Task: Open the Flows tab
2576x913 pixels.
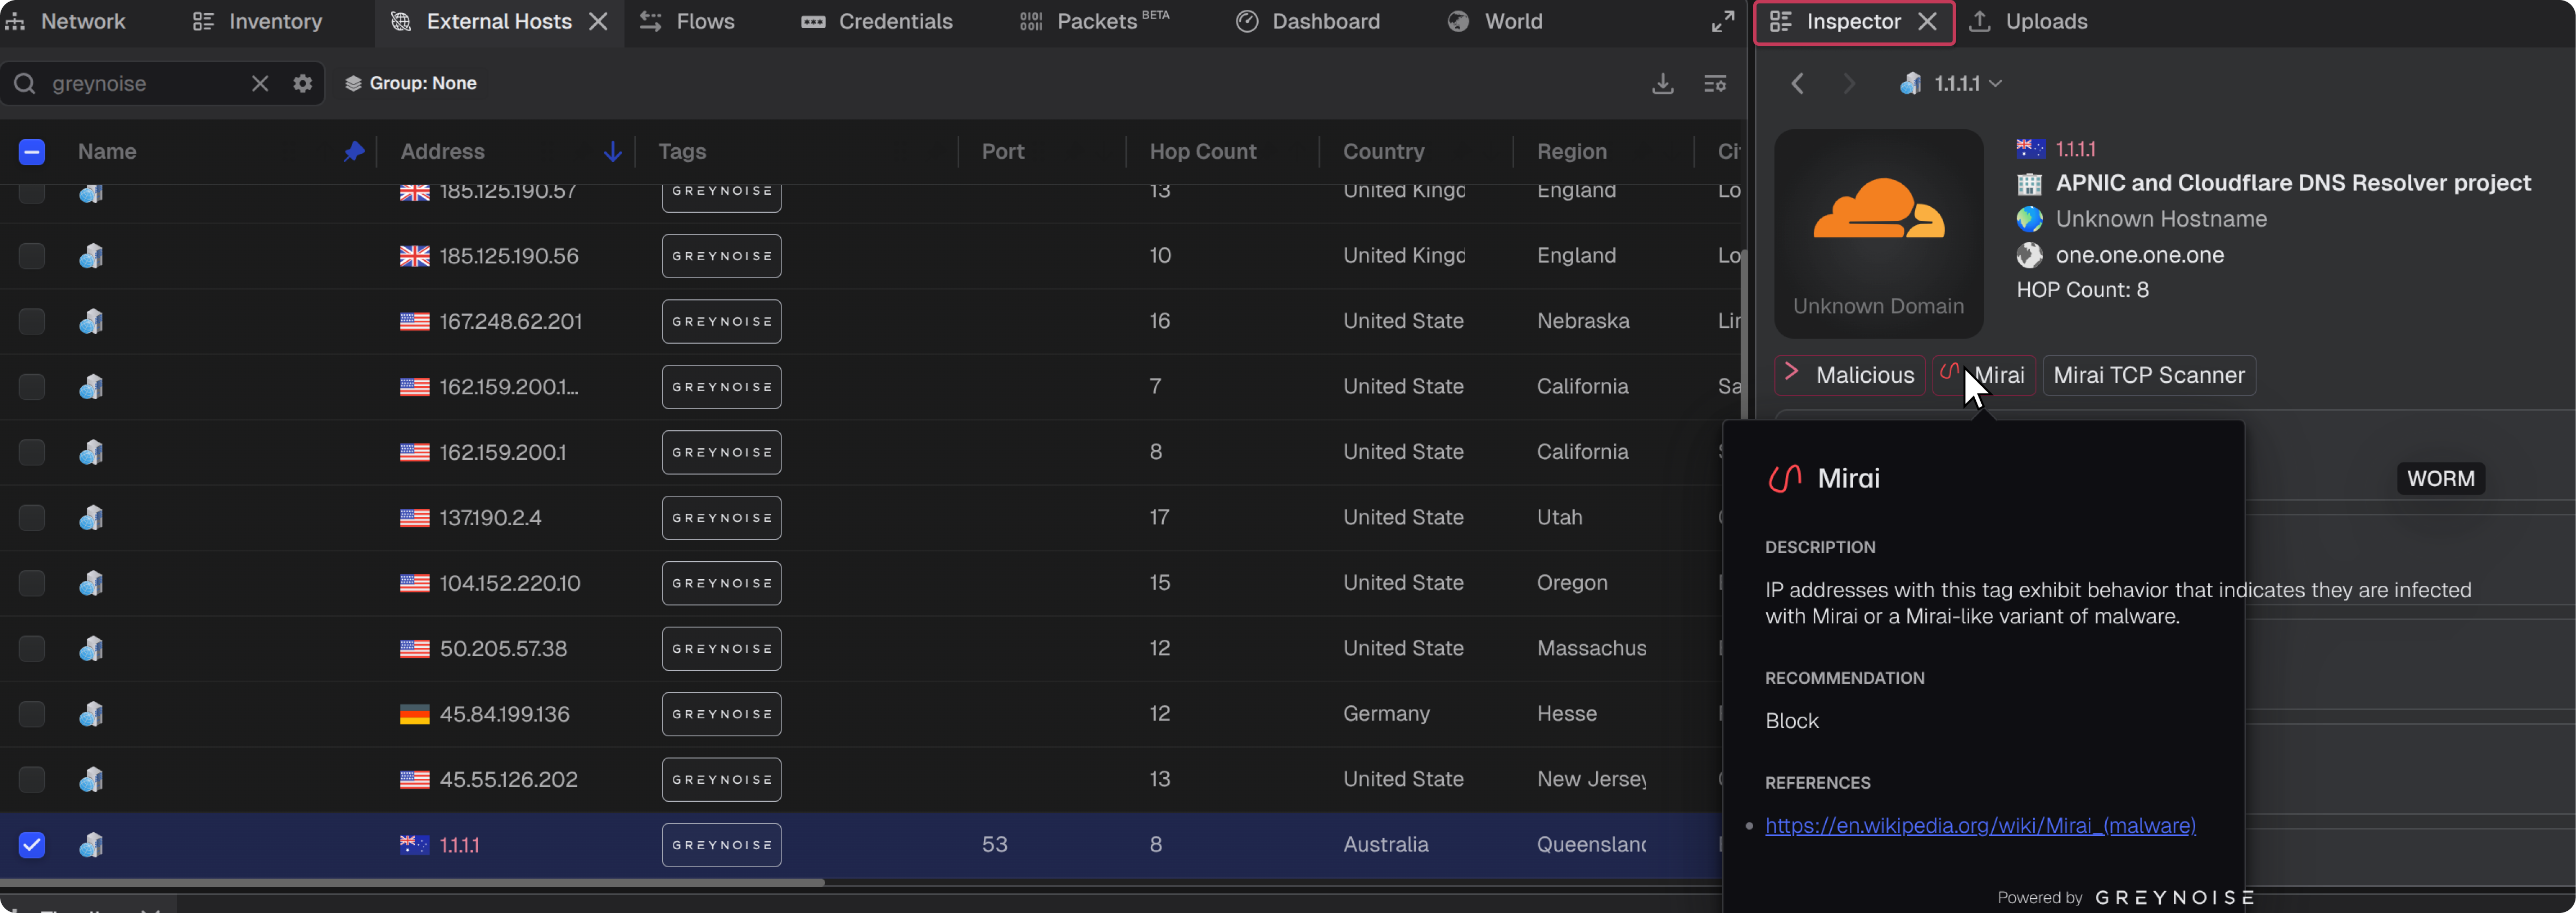Action: [x=687, y=22]
